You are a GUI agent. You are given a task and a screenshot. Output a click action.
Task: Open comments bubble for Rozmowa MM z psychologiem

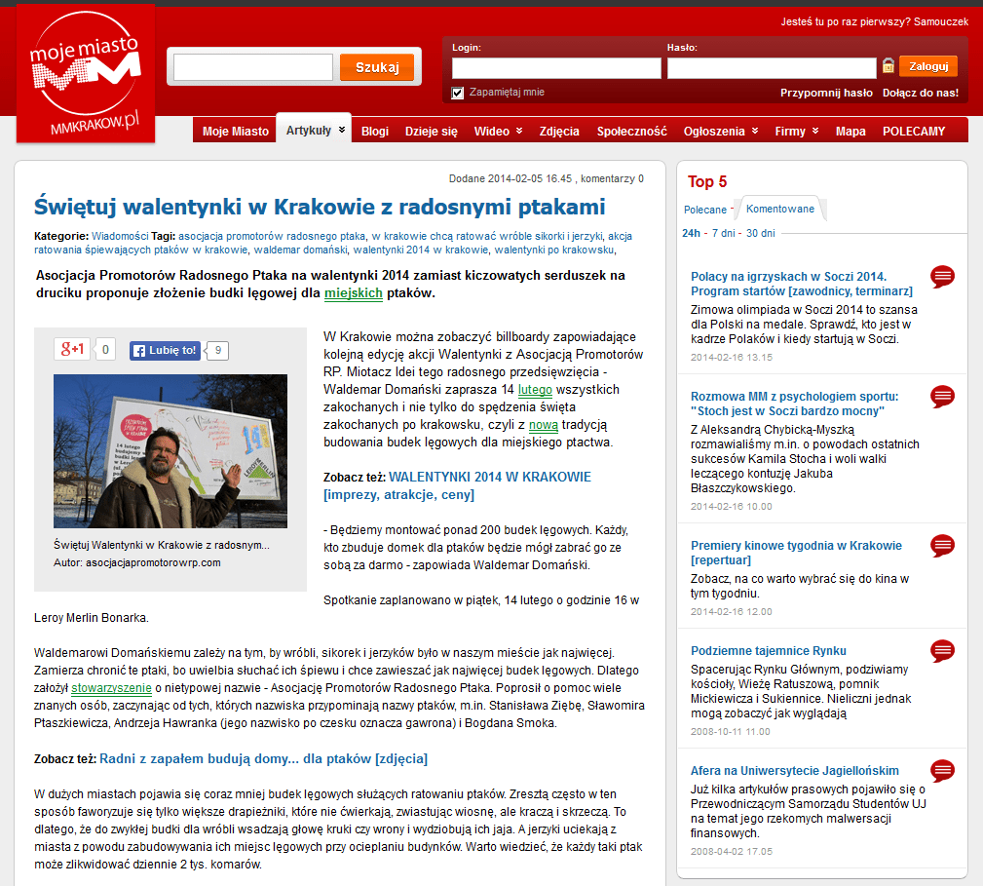942,397
